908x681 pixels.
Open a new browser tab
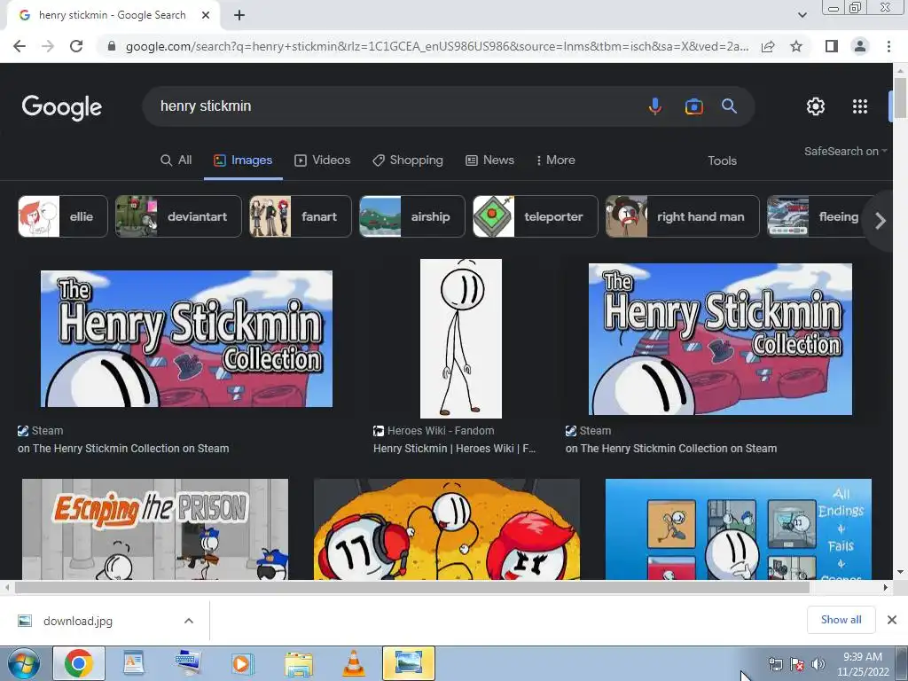click(239, 15)
